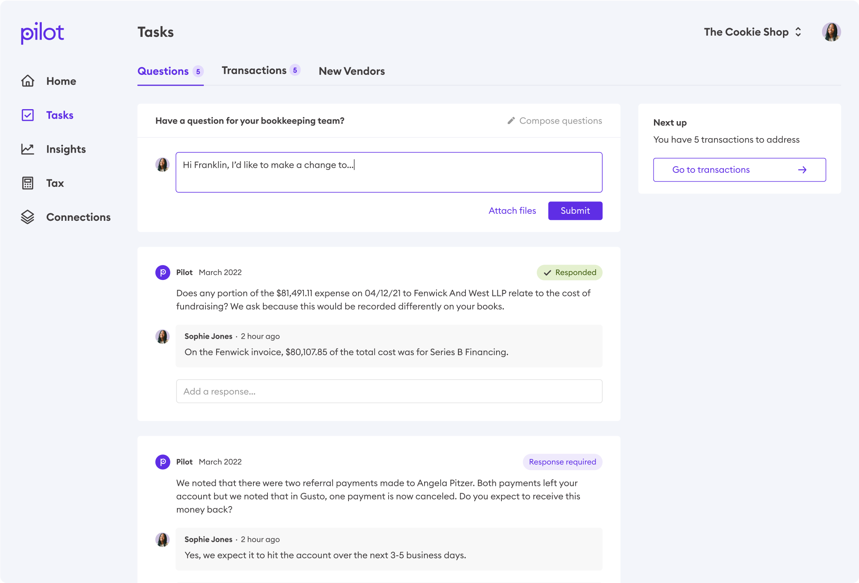859x583 pixels.
Task: Open the Home icon in sidebar
Action: pyautogui.click(x=28, y=81)
